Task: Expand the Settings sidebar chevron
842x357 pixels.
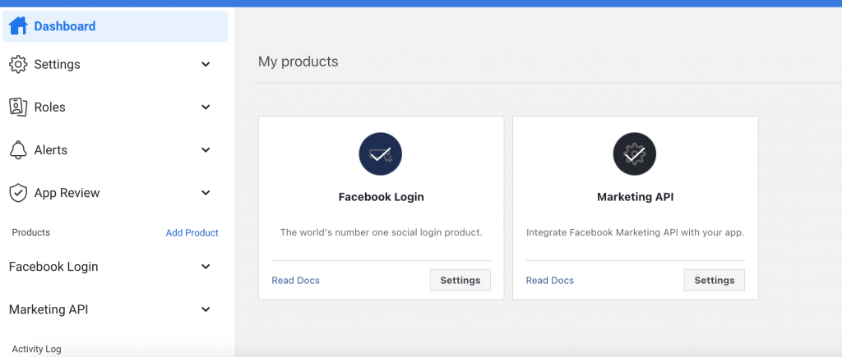Action: [206, 64]
